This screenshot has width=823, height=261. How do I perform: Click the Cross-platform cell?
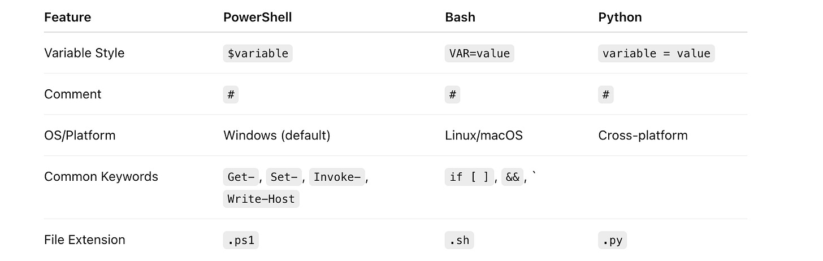(x=643, y=136)
